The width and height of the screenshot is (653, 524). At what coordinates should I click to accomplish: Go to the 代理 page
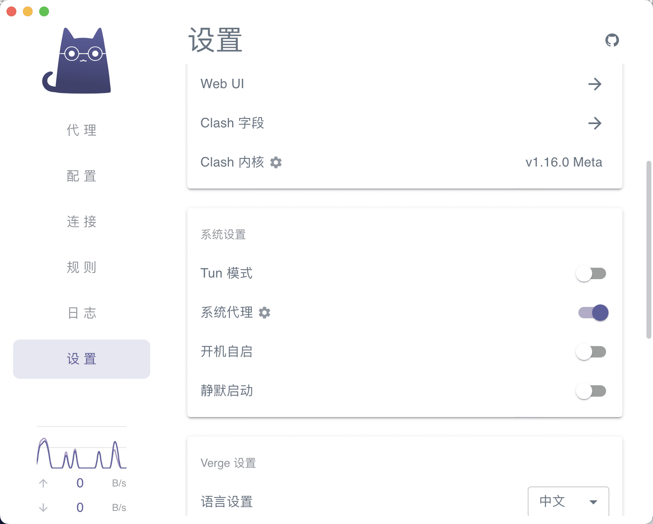point(82,131)
